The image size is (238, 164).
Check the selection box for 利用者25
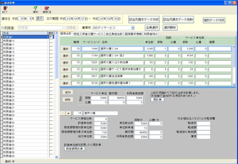tap(51, 100)
